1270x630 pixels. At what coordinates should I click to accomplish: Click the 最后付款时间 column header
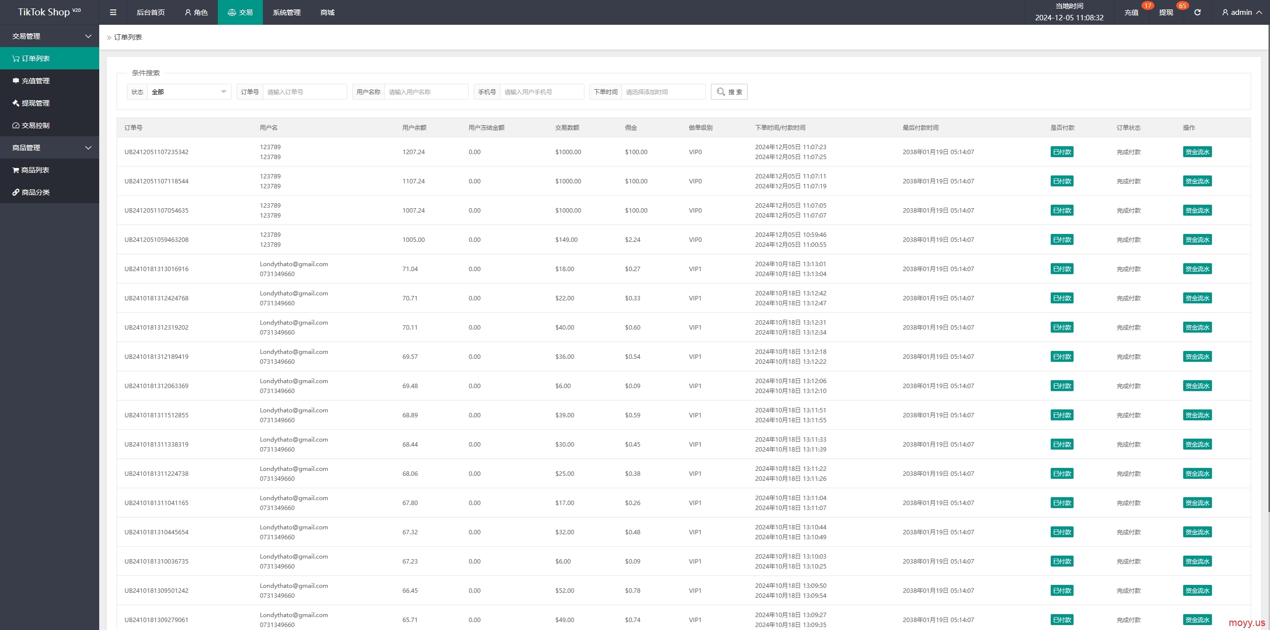click(x=921, y=128)
